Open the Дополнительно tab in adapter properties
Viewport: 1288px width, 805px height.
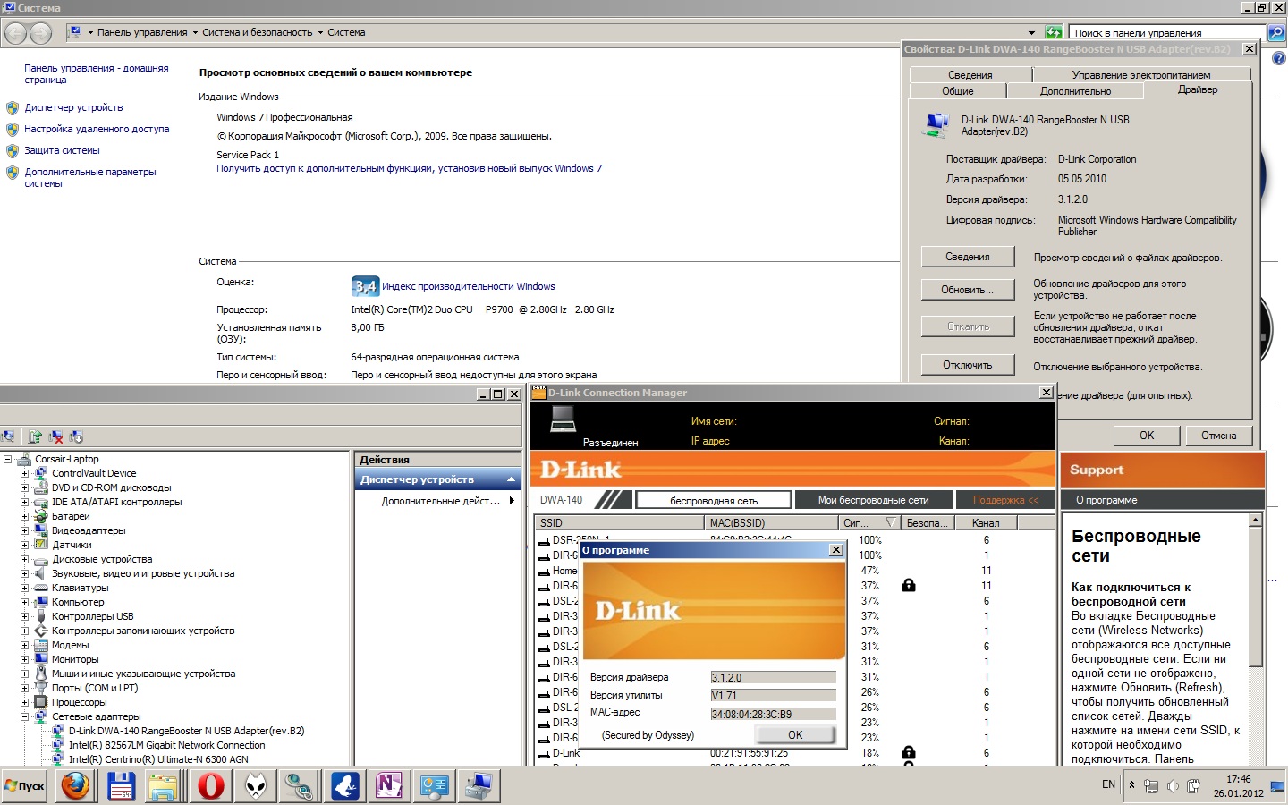tap(1075, 91)
